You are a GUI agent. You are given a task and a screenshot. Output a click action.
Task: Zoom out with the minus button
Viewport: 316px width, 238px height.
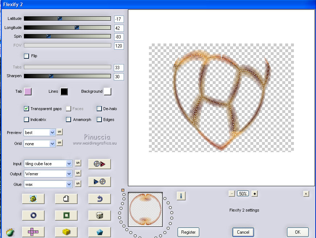[x=232, y=194]
